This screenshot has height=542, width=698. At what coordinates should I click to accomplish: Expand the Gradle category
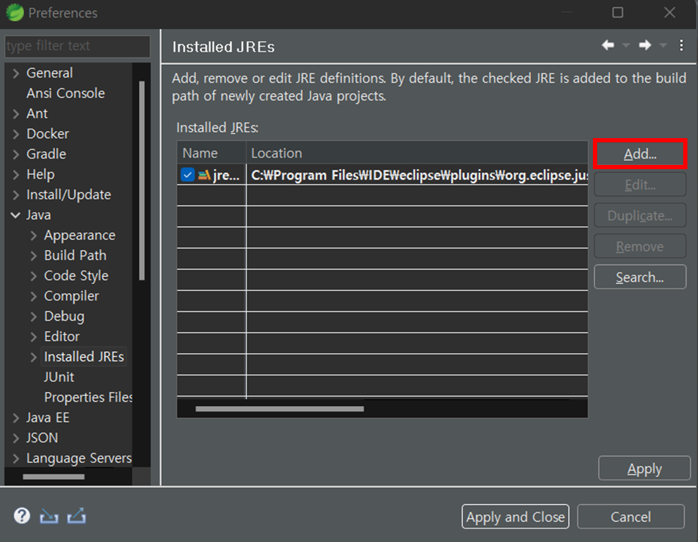16,154
